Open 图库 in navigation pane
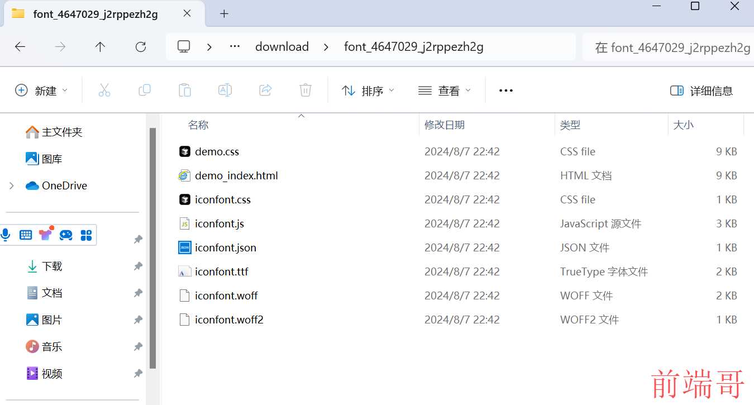The height and width of the screenshot is (405, 754). 44,159
